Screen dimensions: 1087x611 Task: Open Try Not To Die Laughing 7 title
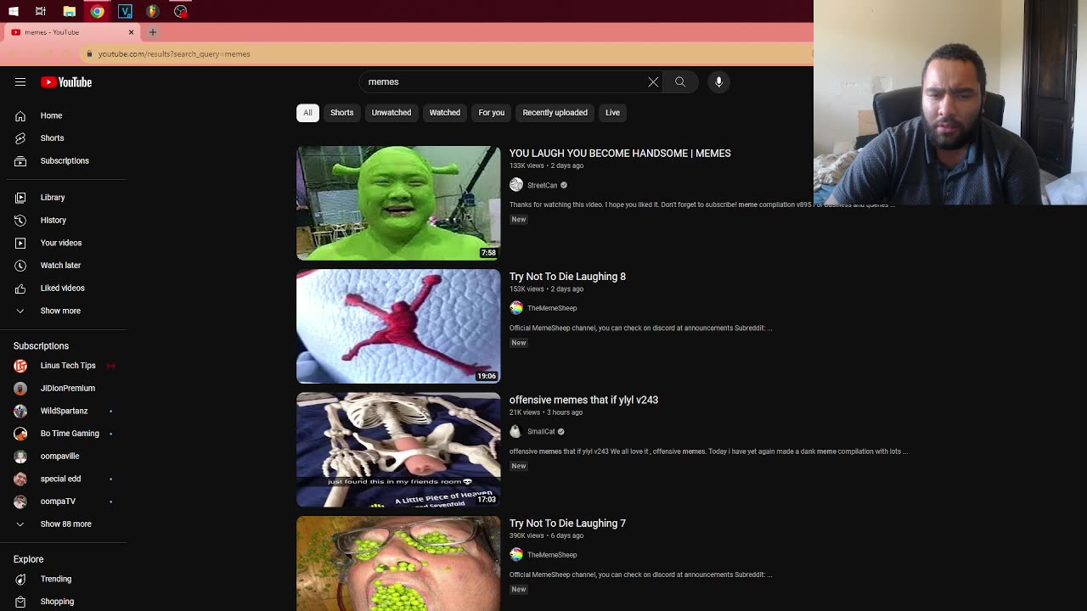point(567,524)
